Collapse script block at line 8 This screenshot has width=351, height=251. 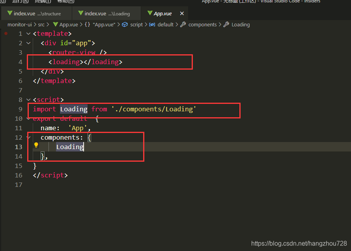(x=28, y=100)
